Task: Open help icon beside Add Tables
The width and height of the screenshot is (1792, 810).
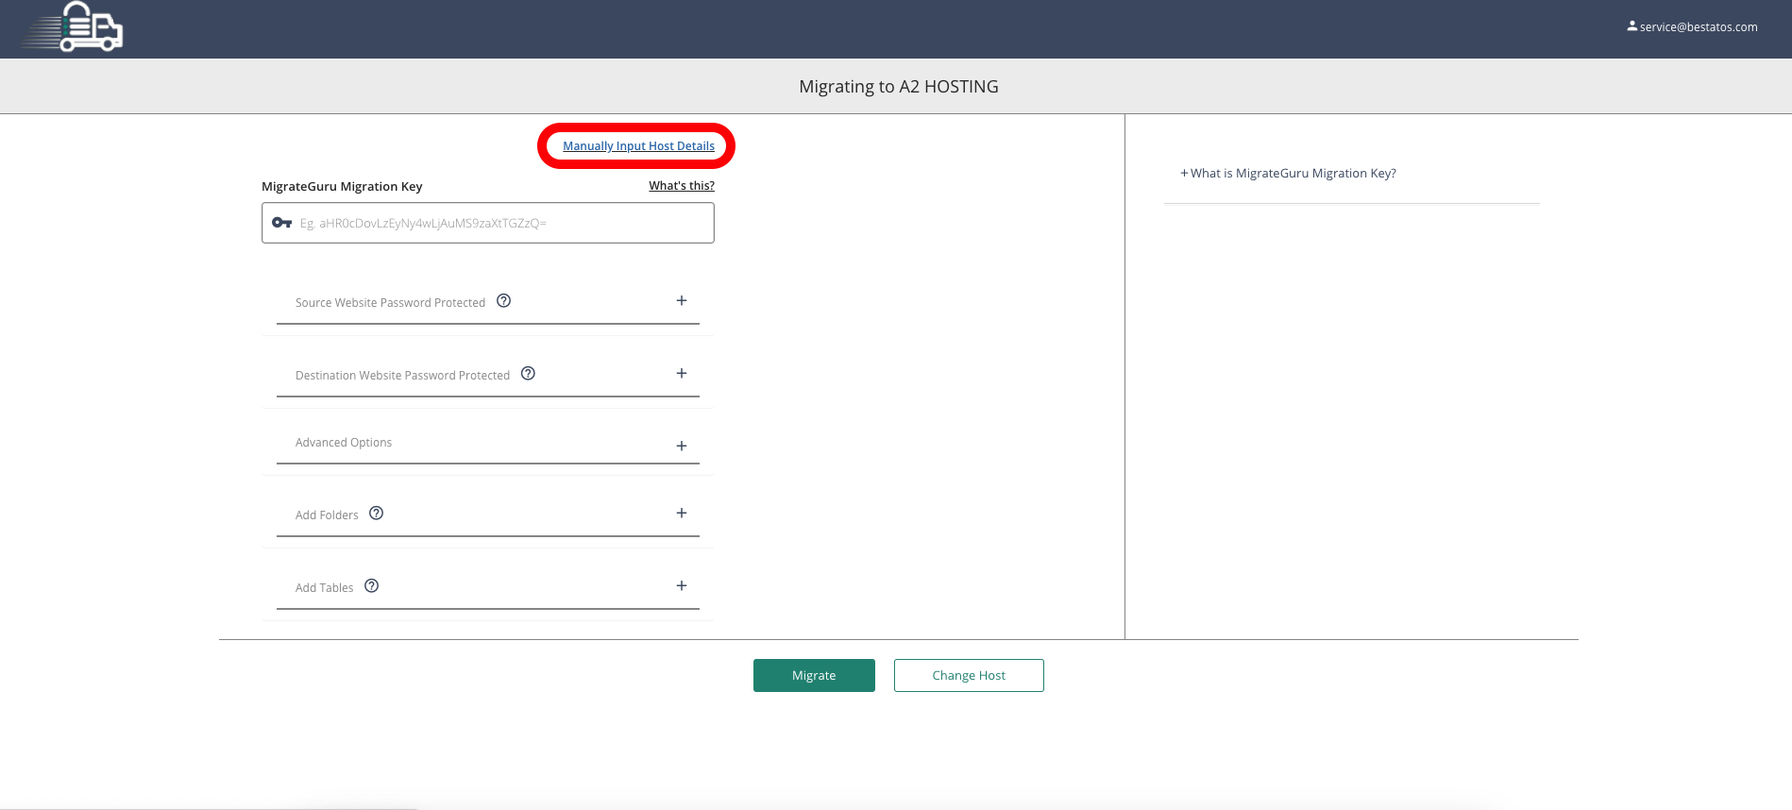Action: click(x=372, y=586)
